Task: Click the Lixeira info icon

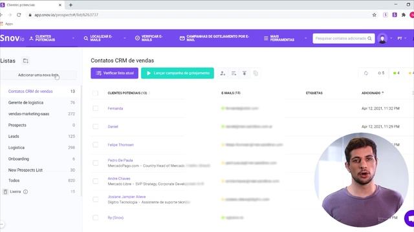Action: [x=26, y=191]
